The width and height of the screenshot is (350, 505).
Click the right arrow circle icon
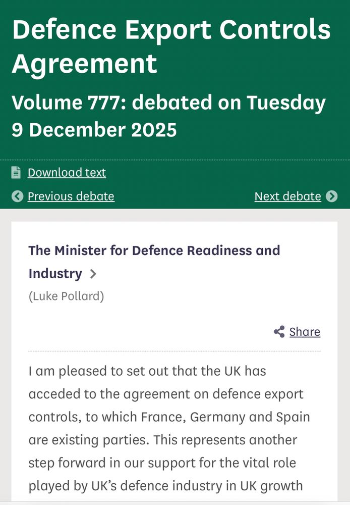pos(331,196)
